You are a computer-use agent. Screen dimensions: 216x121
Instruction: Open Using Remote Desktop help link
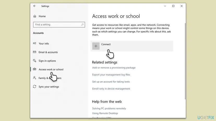[105, 113]
